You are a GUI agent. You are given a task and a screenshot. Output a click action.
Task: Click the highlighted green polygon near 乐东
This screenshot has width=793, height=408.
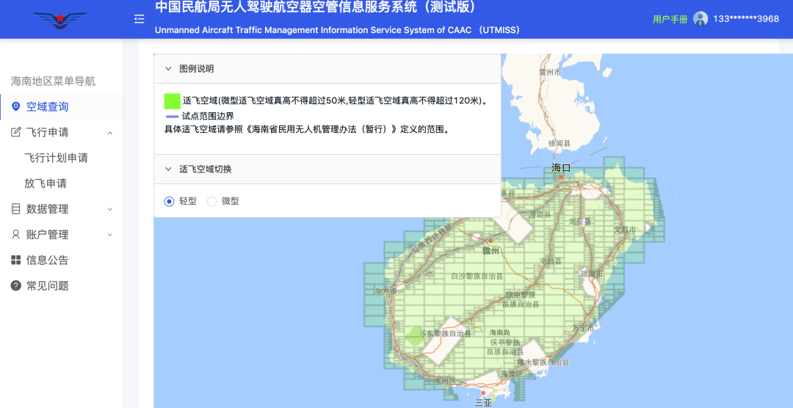pos(414,335)
